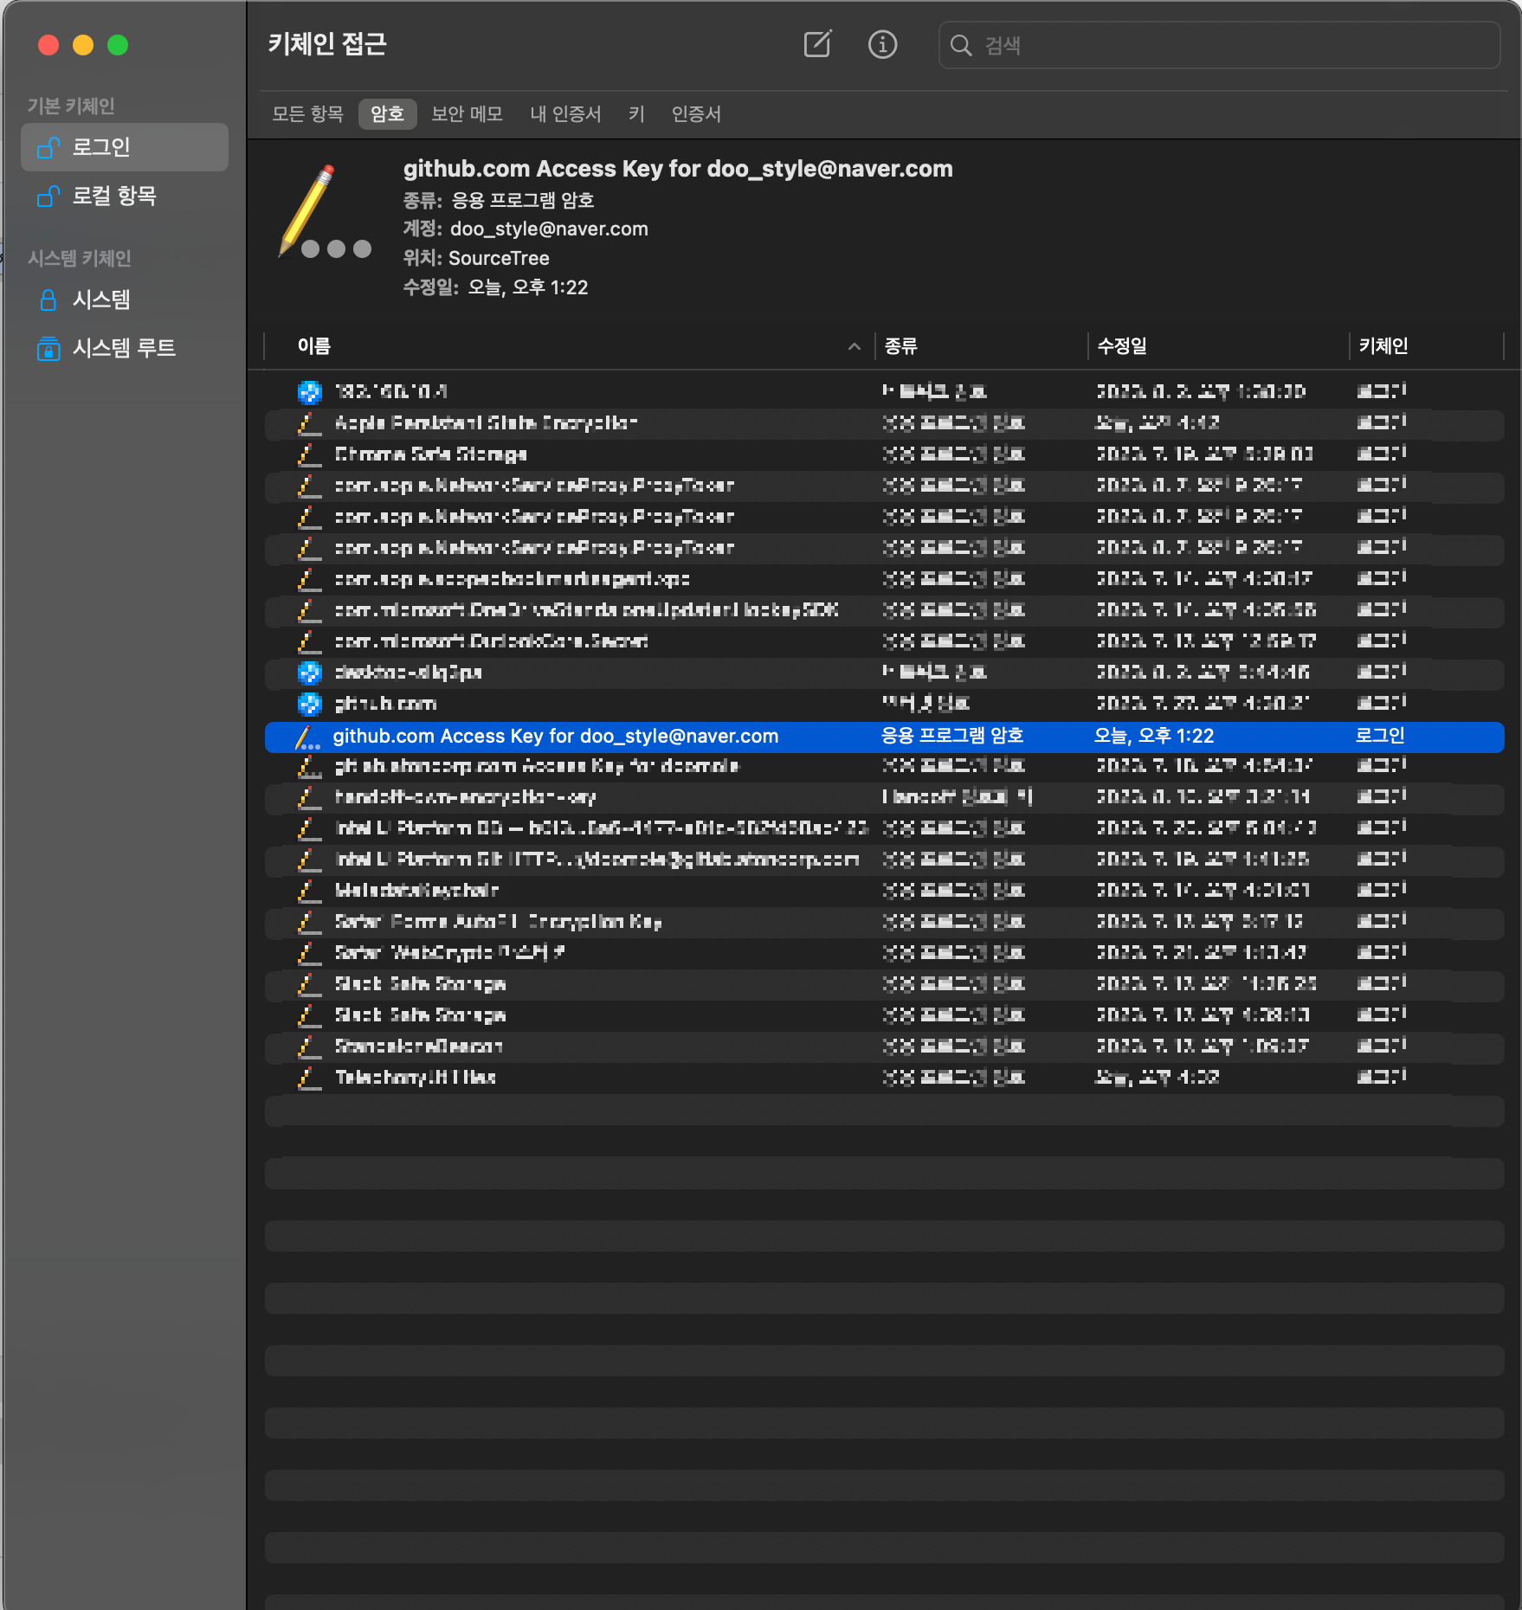Click the pencil icon of Chrome Safe Storage row
This screenshot has height=1610, width=1522.
tap(308, 454)
